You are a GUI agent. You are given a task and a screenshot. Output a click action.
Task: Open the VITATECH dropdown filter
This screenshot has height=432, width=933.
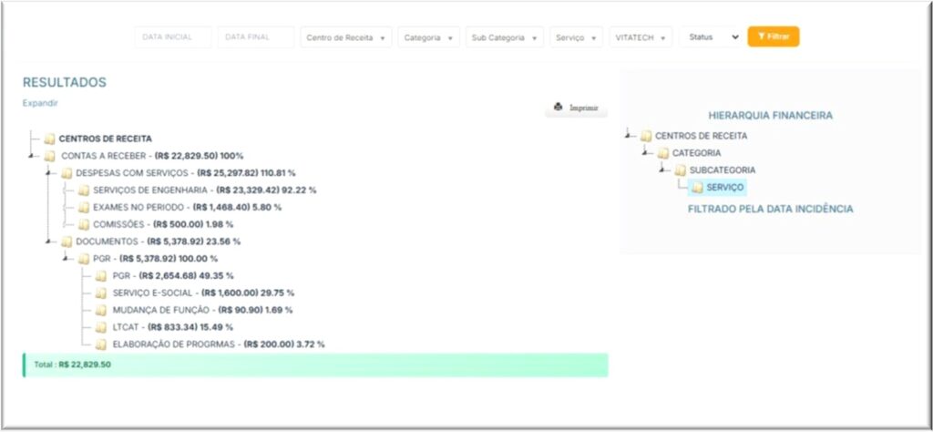coord(641,37)
